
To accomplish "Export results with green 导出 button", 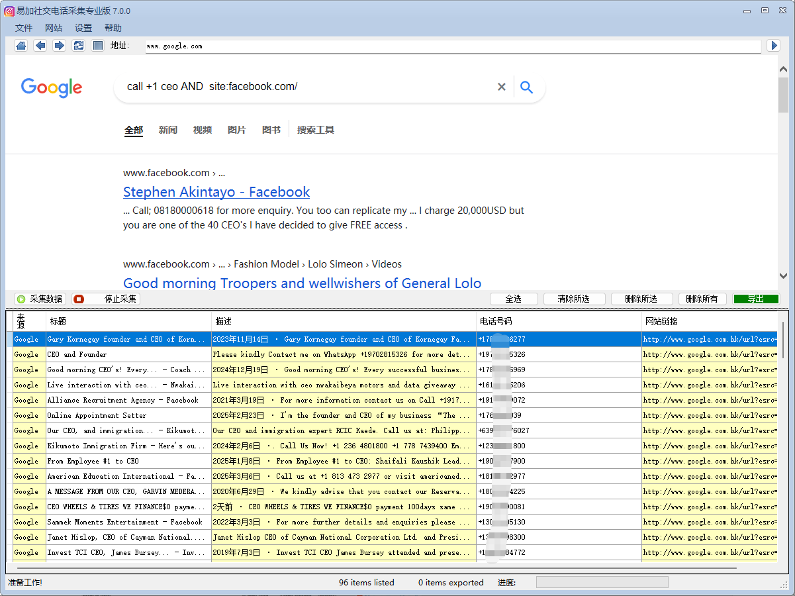I will click(x=756, y=299).
